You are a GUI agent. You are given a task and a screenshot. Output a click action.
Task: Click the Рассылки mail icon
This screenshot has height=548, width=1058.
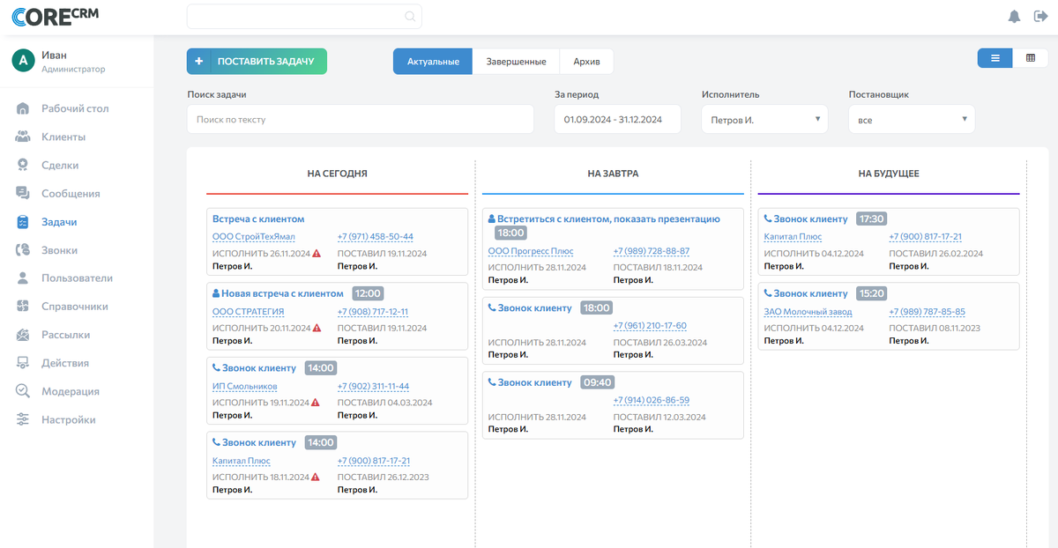[24, 335]
